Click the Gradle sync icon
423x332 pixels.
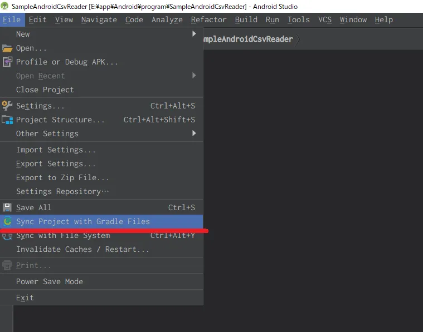click(7, 221)
